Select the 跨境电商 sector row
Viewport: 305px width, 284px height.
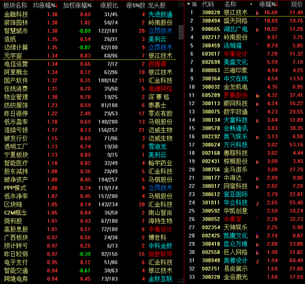pos(90,279)
